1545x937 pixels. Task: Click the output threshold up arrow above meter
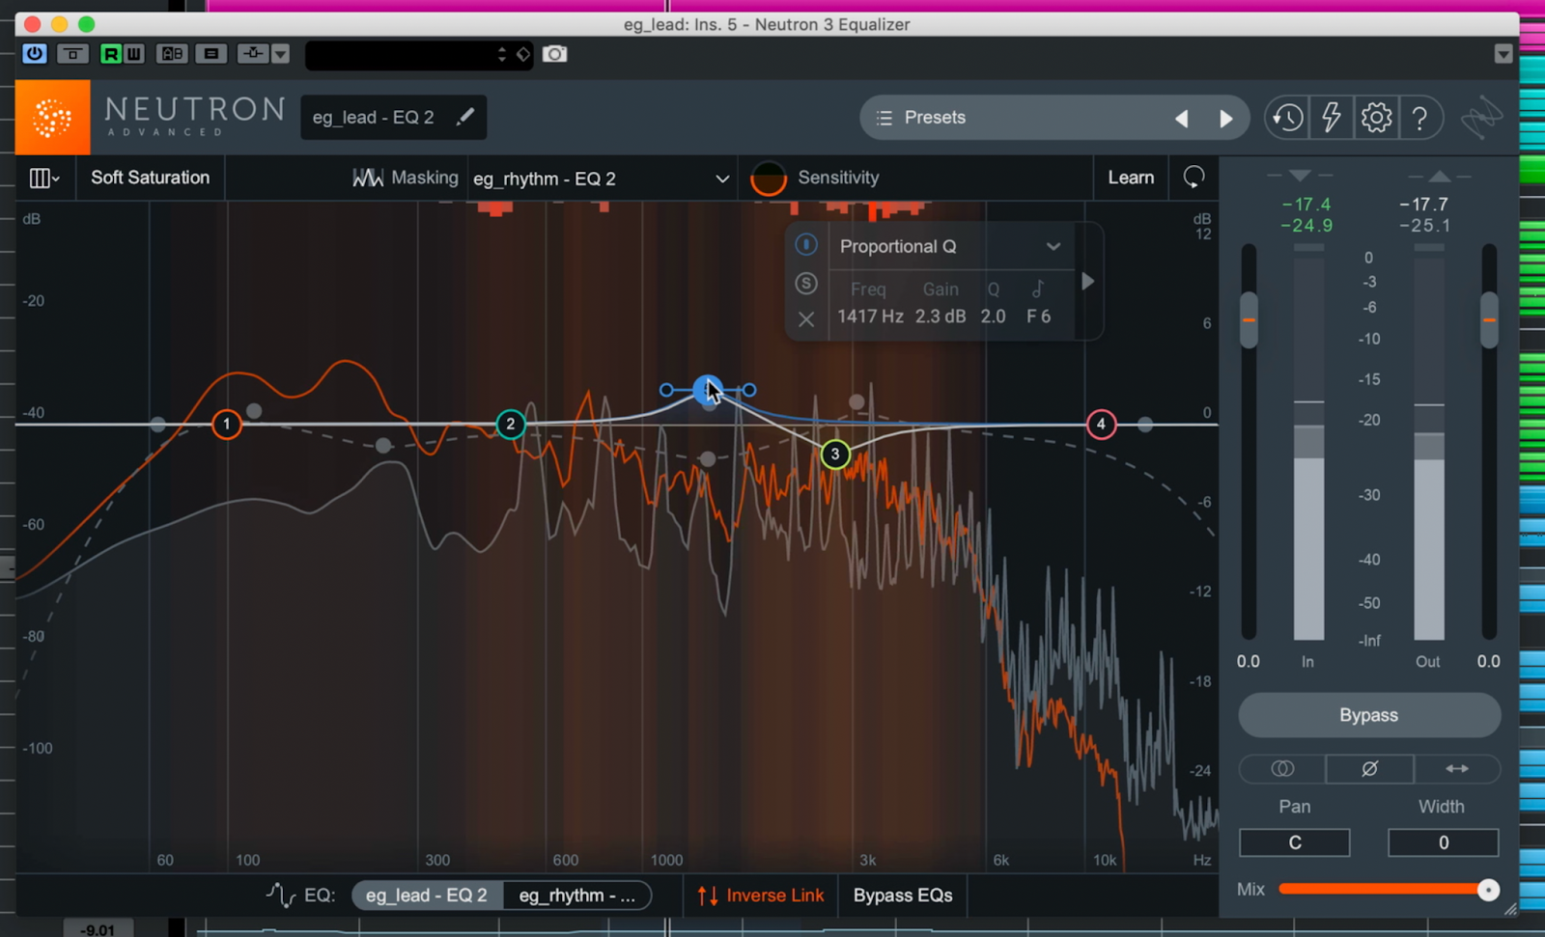click(1440, 176)
